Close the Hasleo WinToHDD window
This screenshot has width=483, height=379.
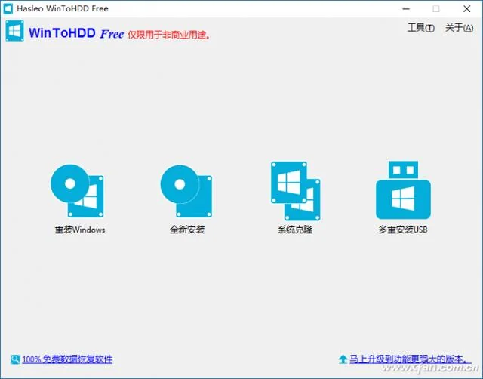coord(467,9)
